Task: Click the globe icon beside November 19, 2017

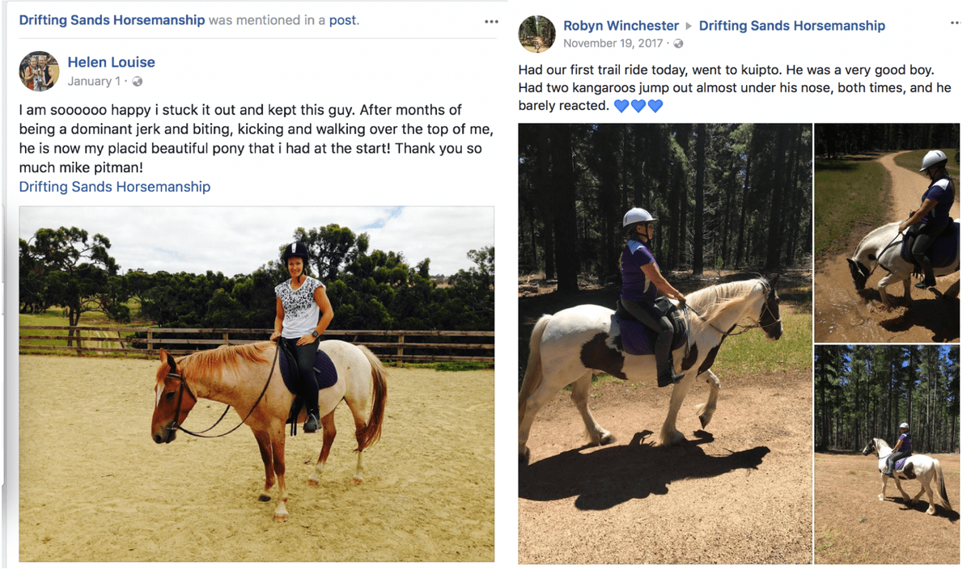Action: click(x=678, y=44)
